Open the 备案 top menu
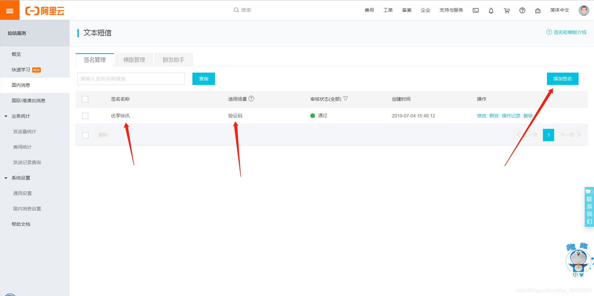Image resolution: width=594 pixels, height=296 pixels. [x=407, y=10]
